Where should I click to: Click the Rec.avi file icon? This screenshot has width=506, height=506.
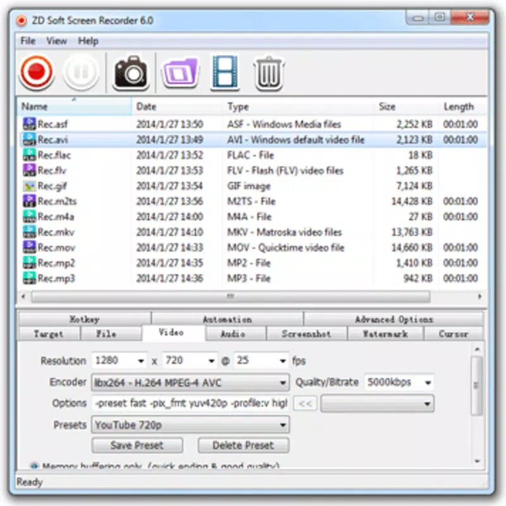29,139
